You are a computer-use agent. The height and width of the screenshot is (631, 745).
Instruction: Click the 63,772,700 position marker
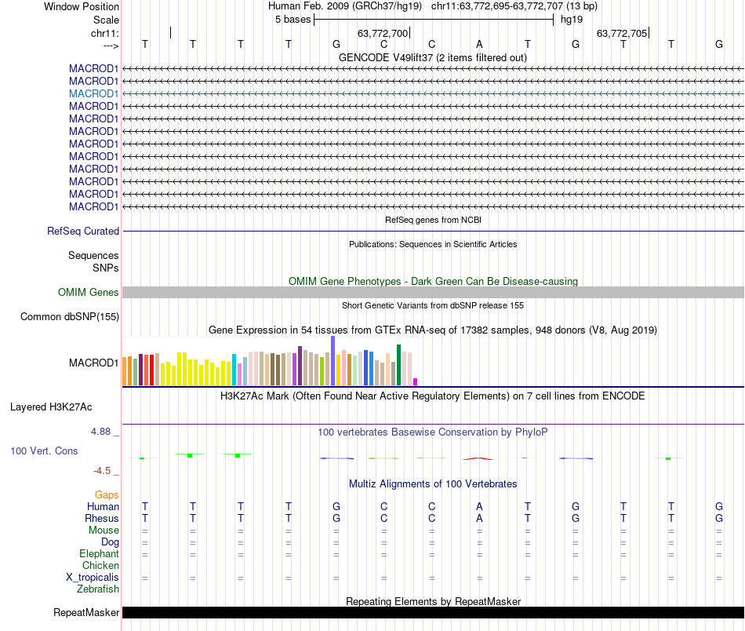(x=383, y=33)
